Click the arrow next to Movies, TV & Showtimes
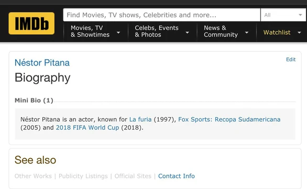Image resolution: width=307 pixels, height=189 pixels. [118, 32]
